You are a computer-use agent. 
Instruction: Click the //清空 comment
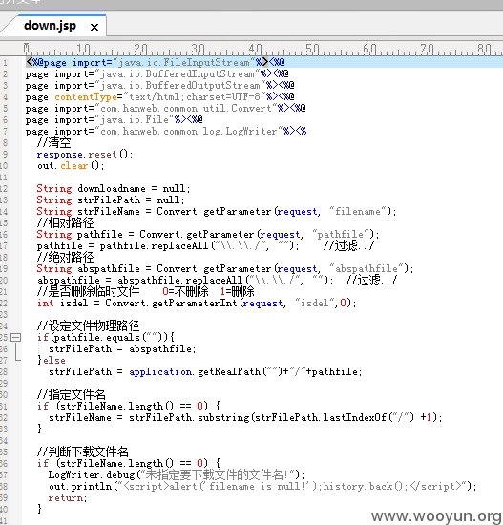[x=54, y=142]
